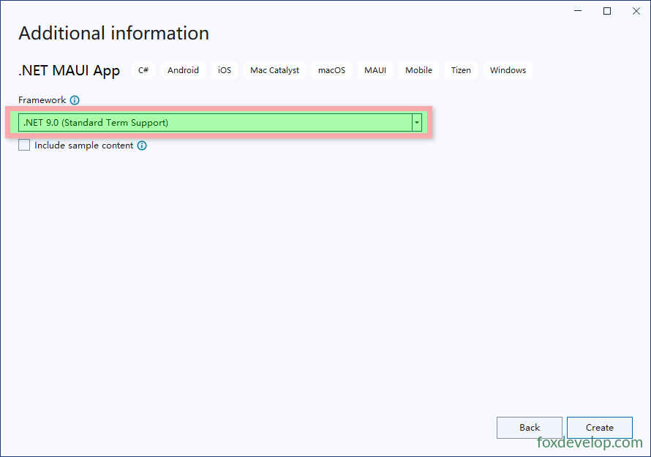
Task: Close the Additional information dialog
Action: point(636,11)
